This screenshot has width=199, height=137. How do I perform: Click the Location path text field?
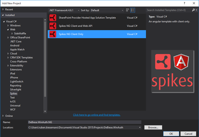(83, 127)
